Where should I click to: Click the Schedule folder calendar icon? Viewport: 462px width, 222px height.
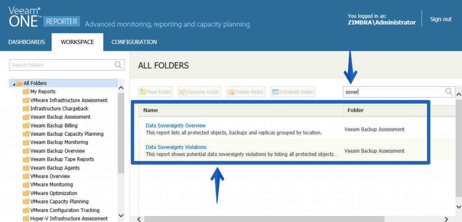coord(275,92)
